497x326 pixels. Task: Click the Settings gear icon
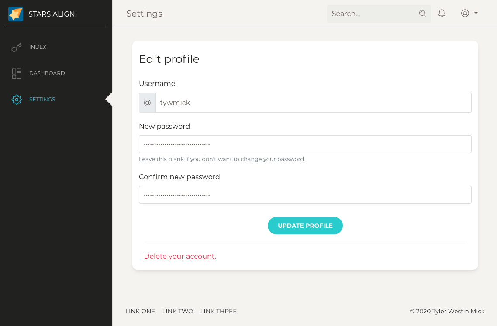[16, 99]
